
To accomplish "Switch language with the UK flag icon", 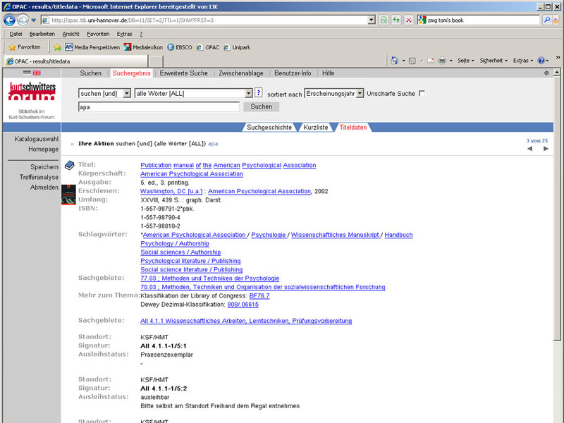I will click(x=37, y=73).
